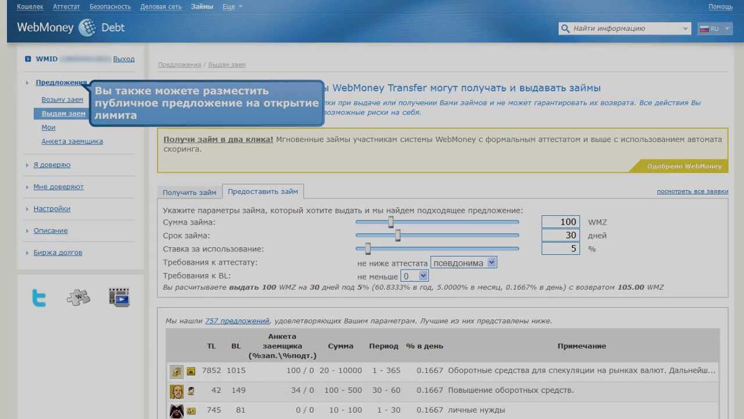The image size is (744, 419).
Task: Switch to the Получить займ tab
Action: pos(189,192)
